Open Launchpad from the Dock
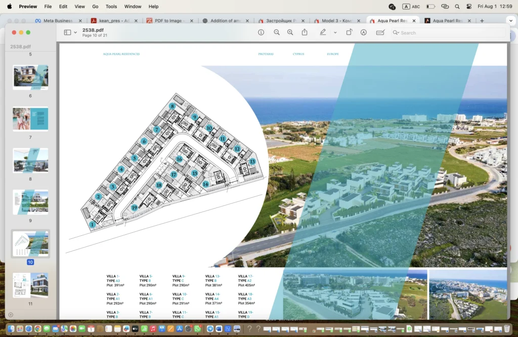Image resolution: width=518 pixels, height=337 pixels. (x=20, y=329)
